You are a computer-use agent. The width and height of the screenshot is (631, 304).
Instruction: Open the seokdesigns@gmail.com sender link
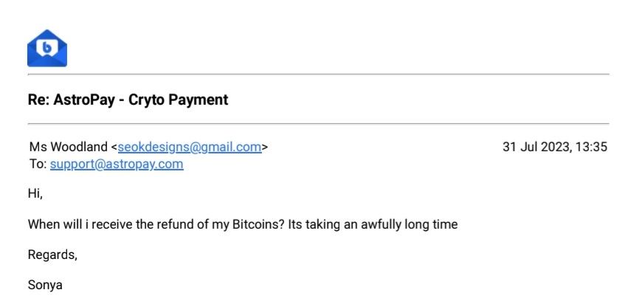coord(189,147)
